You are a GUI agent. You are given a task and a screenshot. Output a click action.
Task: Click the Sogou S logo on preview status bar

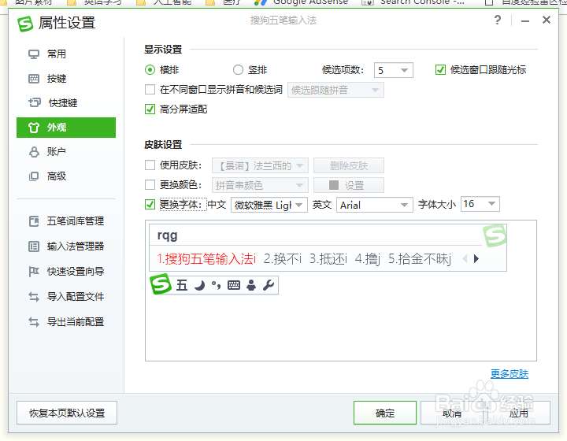161,283
